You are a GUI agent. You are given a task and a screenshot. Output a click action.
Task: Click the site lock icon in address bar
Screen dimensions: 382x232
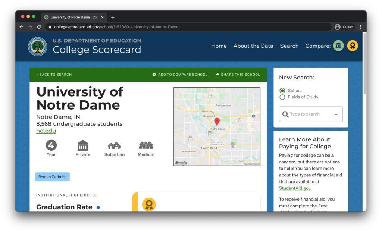click(50, 27)
